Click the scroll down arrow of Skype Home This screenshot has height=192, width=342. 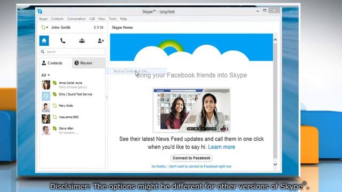[275, 164]
